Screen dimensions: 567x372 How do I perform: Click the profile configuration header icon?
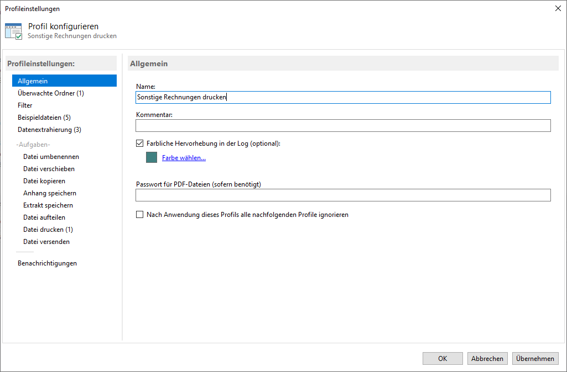pyautogui.click(x=14, y=31)
